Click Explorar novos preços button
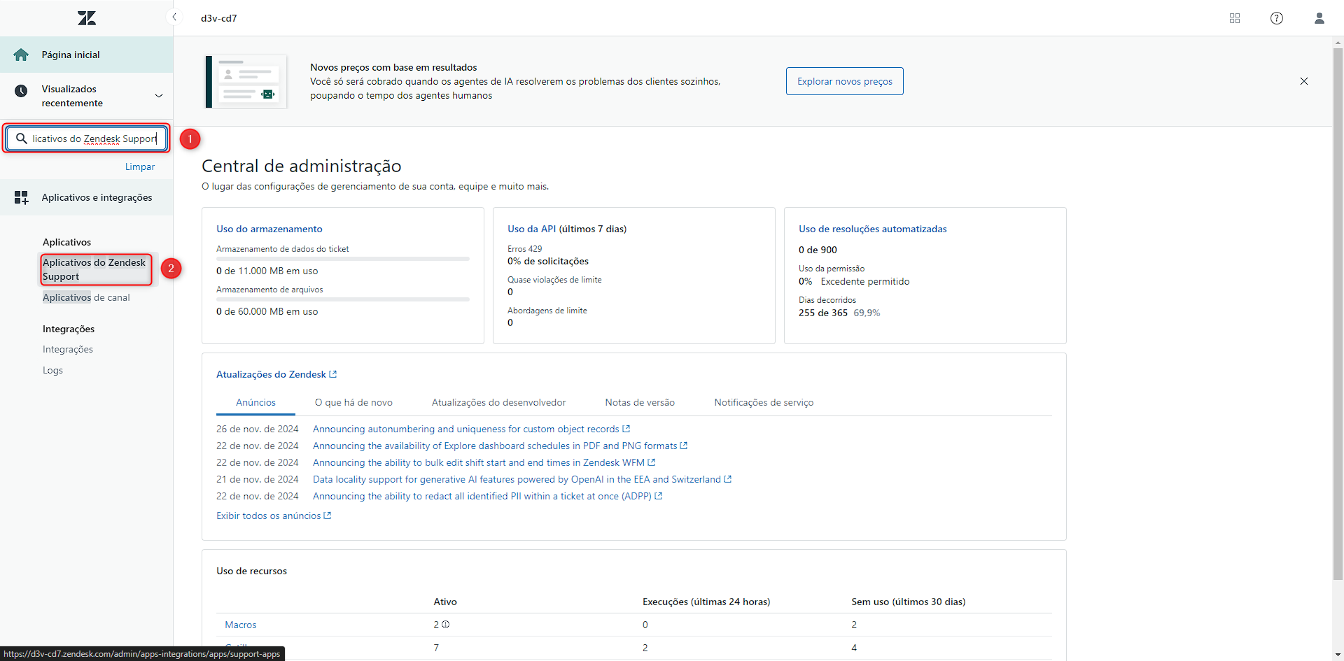This screenshot has width=1344, height=661. pos(844,81)
